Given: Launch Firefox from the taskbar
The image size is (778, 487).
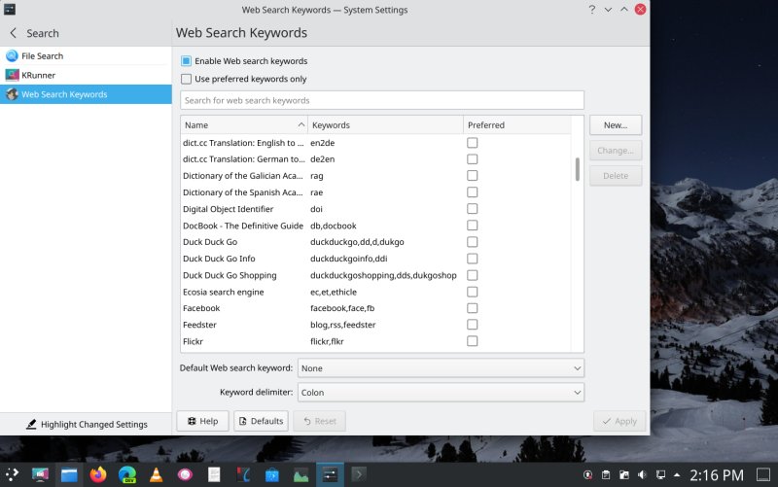Looking at the screenshot, I should [x=98, y=474].
